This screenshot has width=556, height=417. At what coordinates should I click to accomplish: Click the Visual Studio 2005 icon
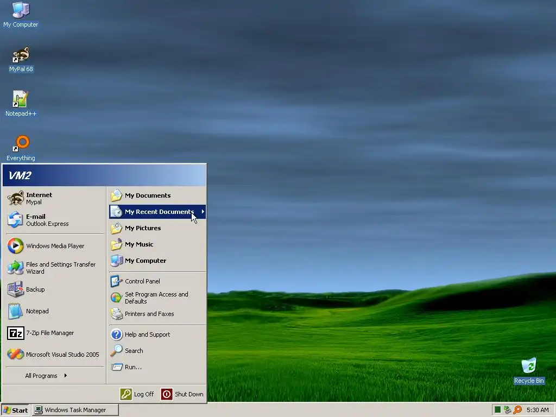15,354
